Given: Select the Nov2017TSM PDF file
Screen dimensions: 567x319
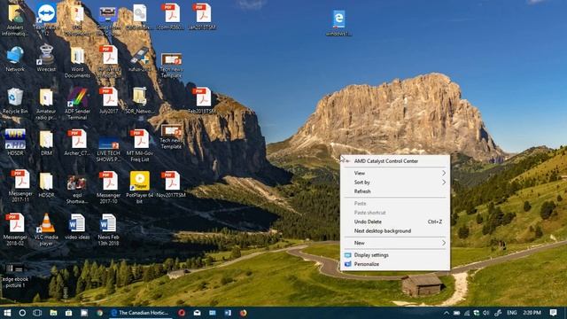Looking at the screenshot, I should coord(171,184).
